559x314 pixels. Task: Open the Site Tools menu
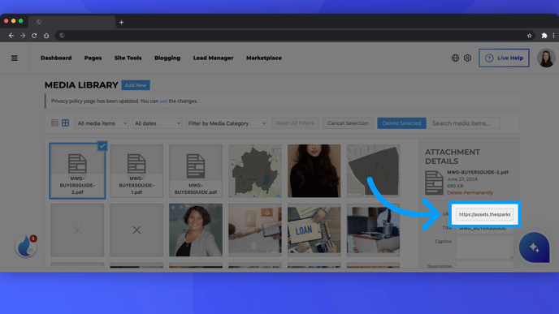(128, 58)
